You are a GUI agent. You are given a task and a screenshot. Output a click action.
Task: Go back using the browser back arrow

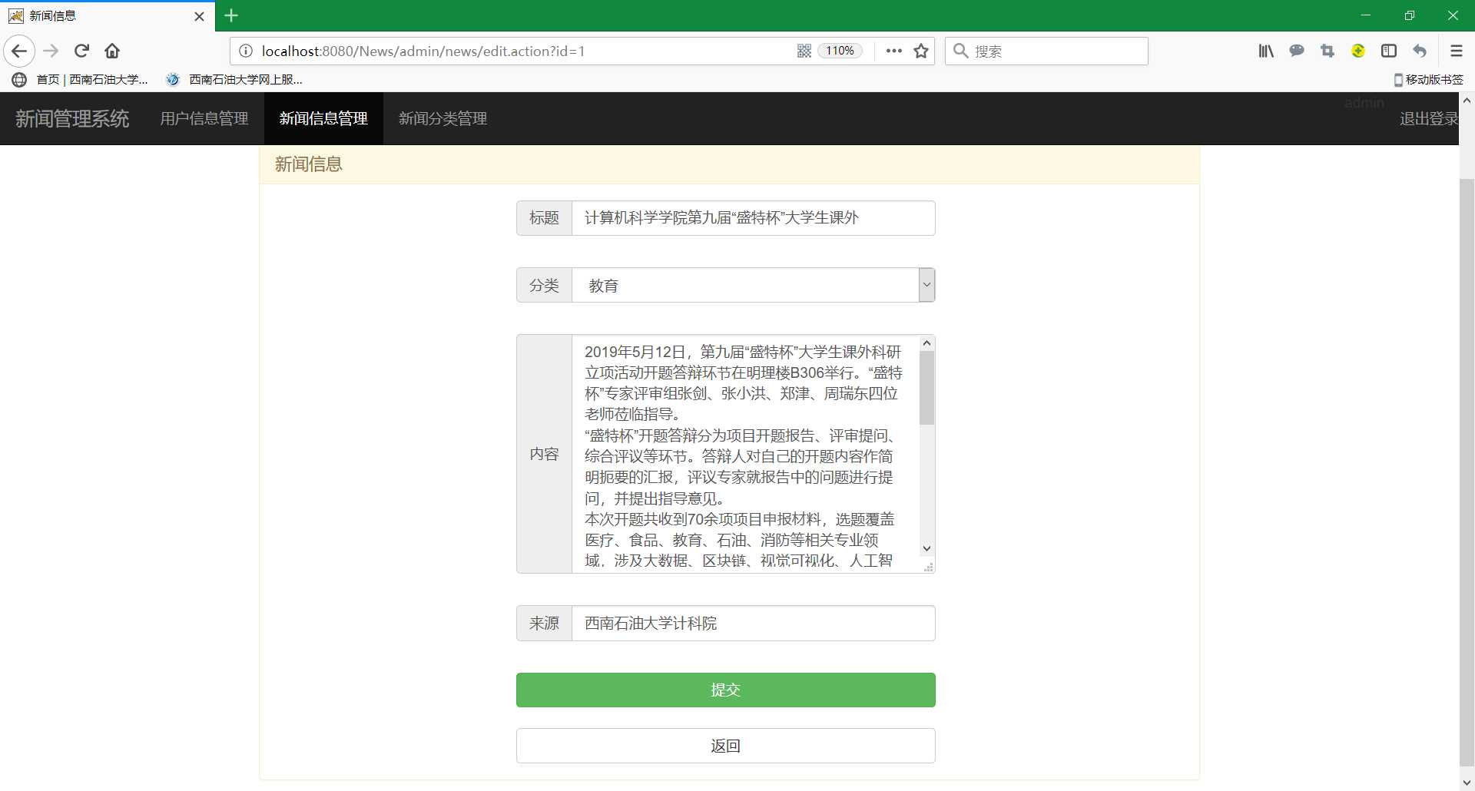19,51
